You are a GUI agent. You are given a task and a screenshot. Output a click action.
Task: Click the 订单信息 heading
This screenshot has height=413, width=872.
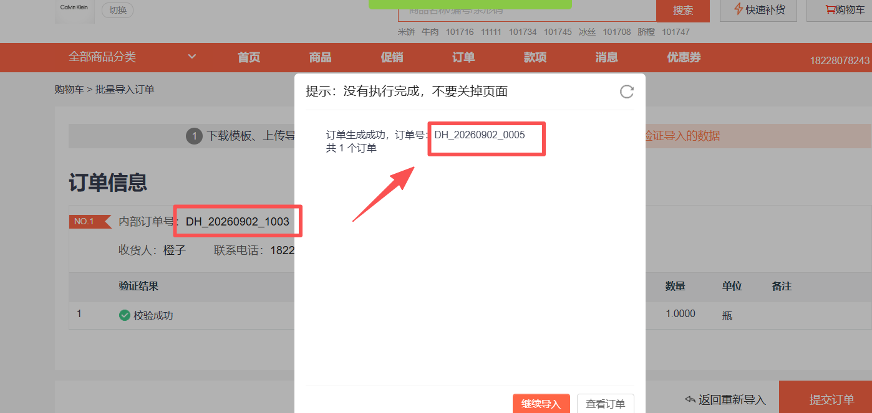pyautogui.click(x=108, y=183)
